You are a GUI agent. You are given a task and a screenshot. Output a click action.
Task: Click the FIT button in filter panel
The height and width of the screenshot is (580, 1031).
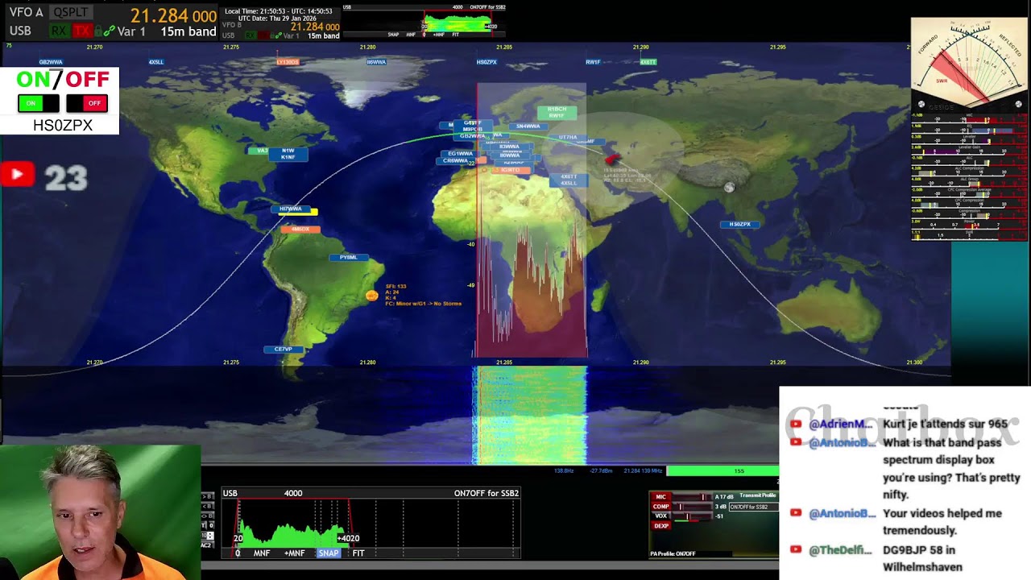pos(358,553)
